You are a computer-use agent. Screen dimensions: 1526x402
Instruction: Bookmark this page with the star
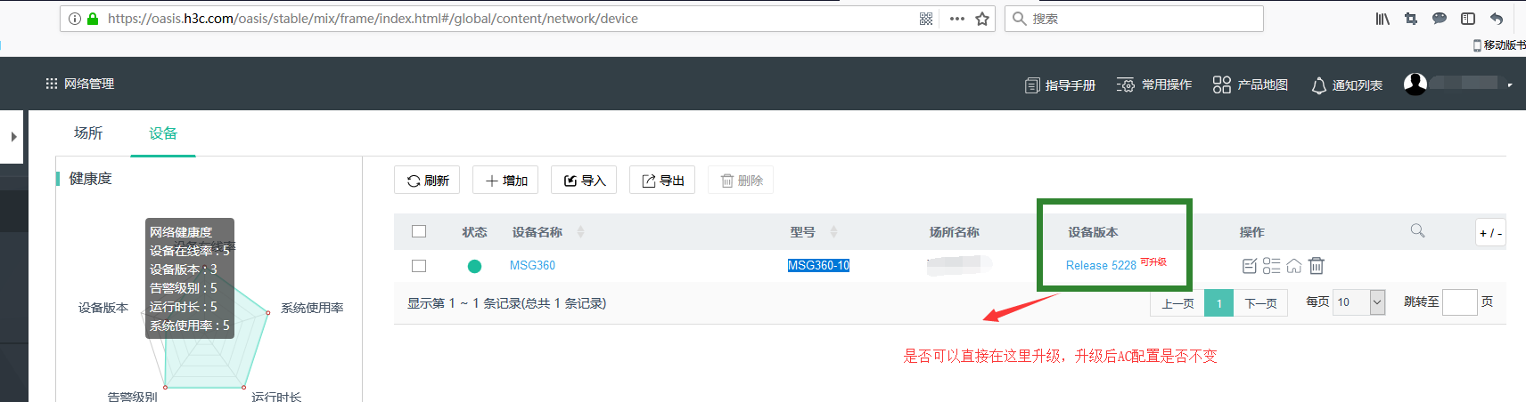pyautogui.click(x=982, y=19)
